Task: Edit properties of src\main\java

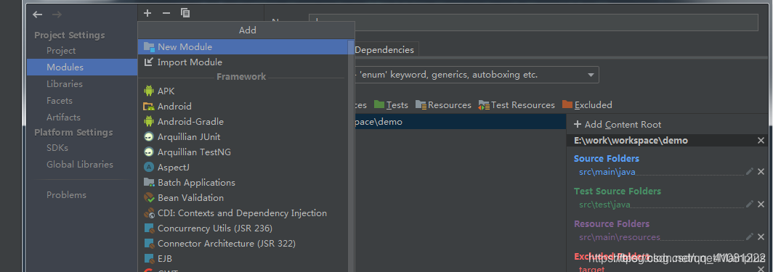Action: click(750, 171)
